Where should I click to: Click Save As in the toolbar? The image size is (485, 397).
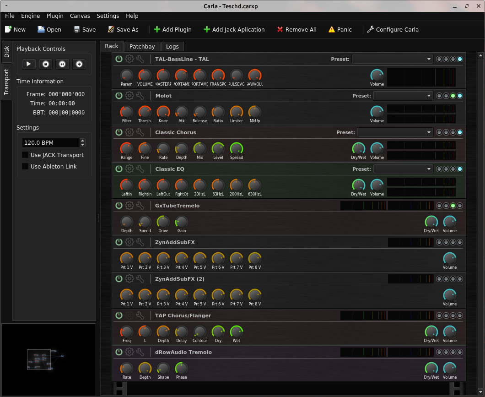pyautogui.click(x=123, y=29)
